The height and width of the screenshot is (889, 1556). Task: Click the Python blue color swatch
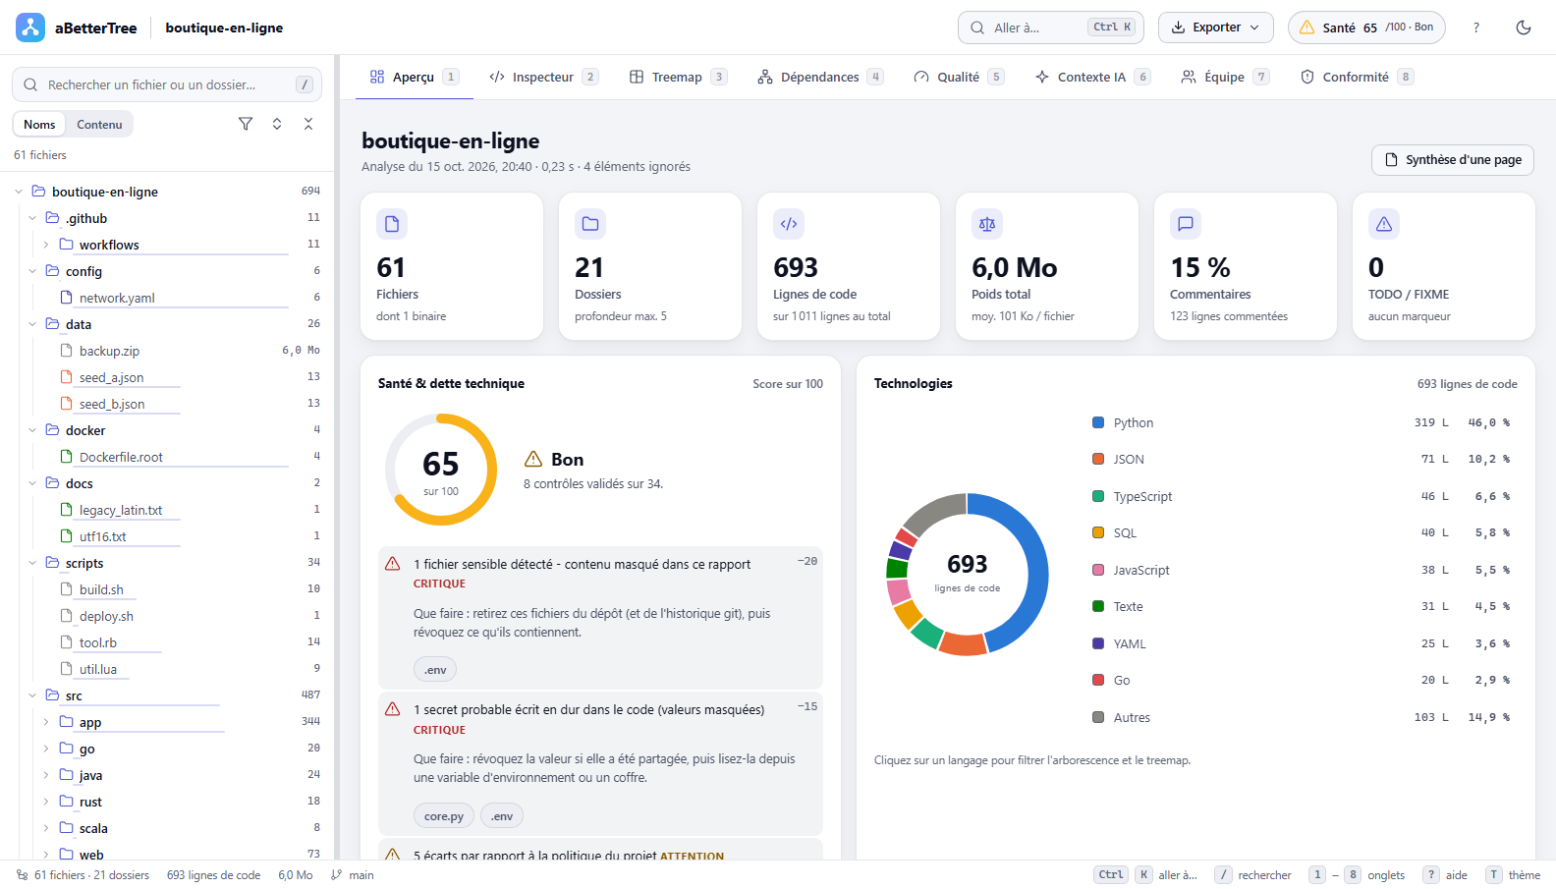pyautogui.click(x=1098, y=422)
